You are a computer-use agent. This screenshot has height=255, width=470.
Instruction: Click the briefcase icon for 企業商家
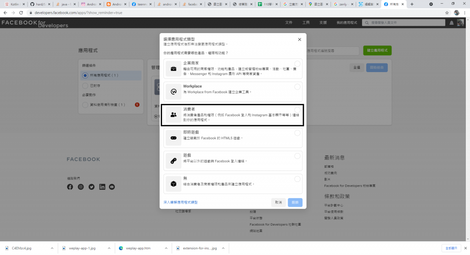tap(173, 69)
